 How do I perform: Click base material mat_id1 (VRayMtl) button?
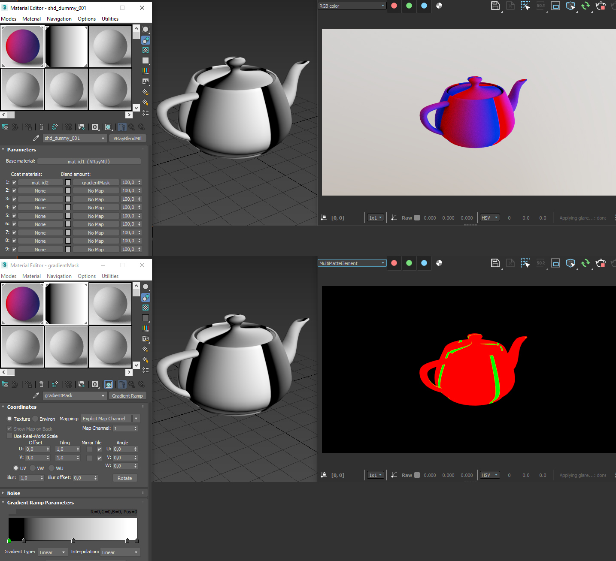(x=89, y=161)
